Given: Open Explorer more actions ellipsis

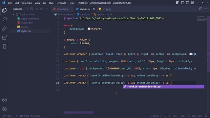Looking at the screenshot, I should [47, 9].
